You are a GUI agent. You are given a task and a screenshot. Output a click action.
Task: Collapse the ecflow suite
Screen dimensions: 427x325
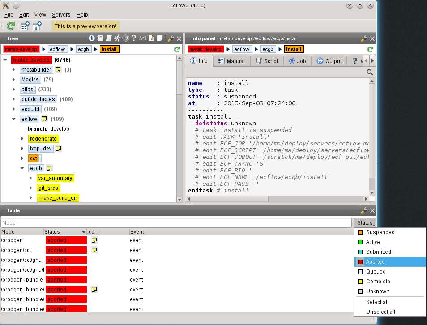pyautogui.click(x=13, y=119)
